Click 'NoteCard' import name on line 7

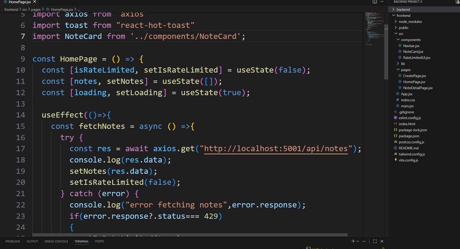click(83, 36)
